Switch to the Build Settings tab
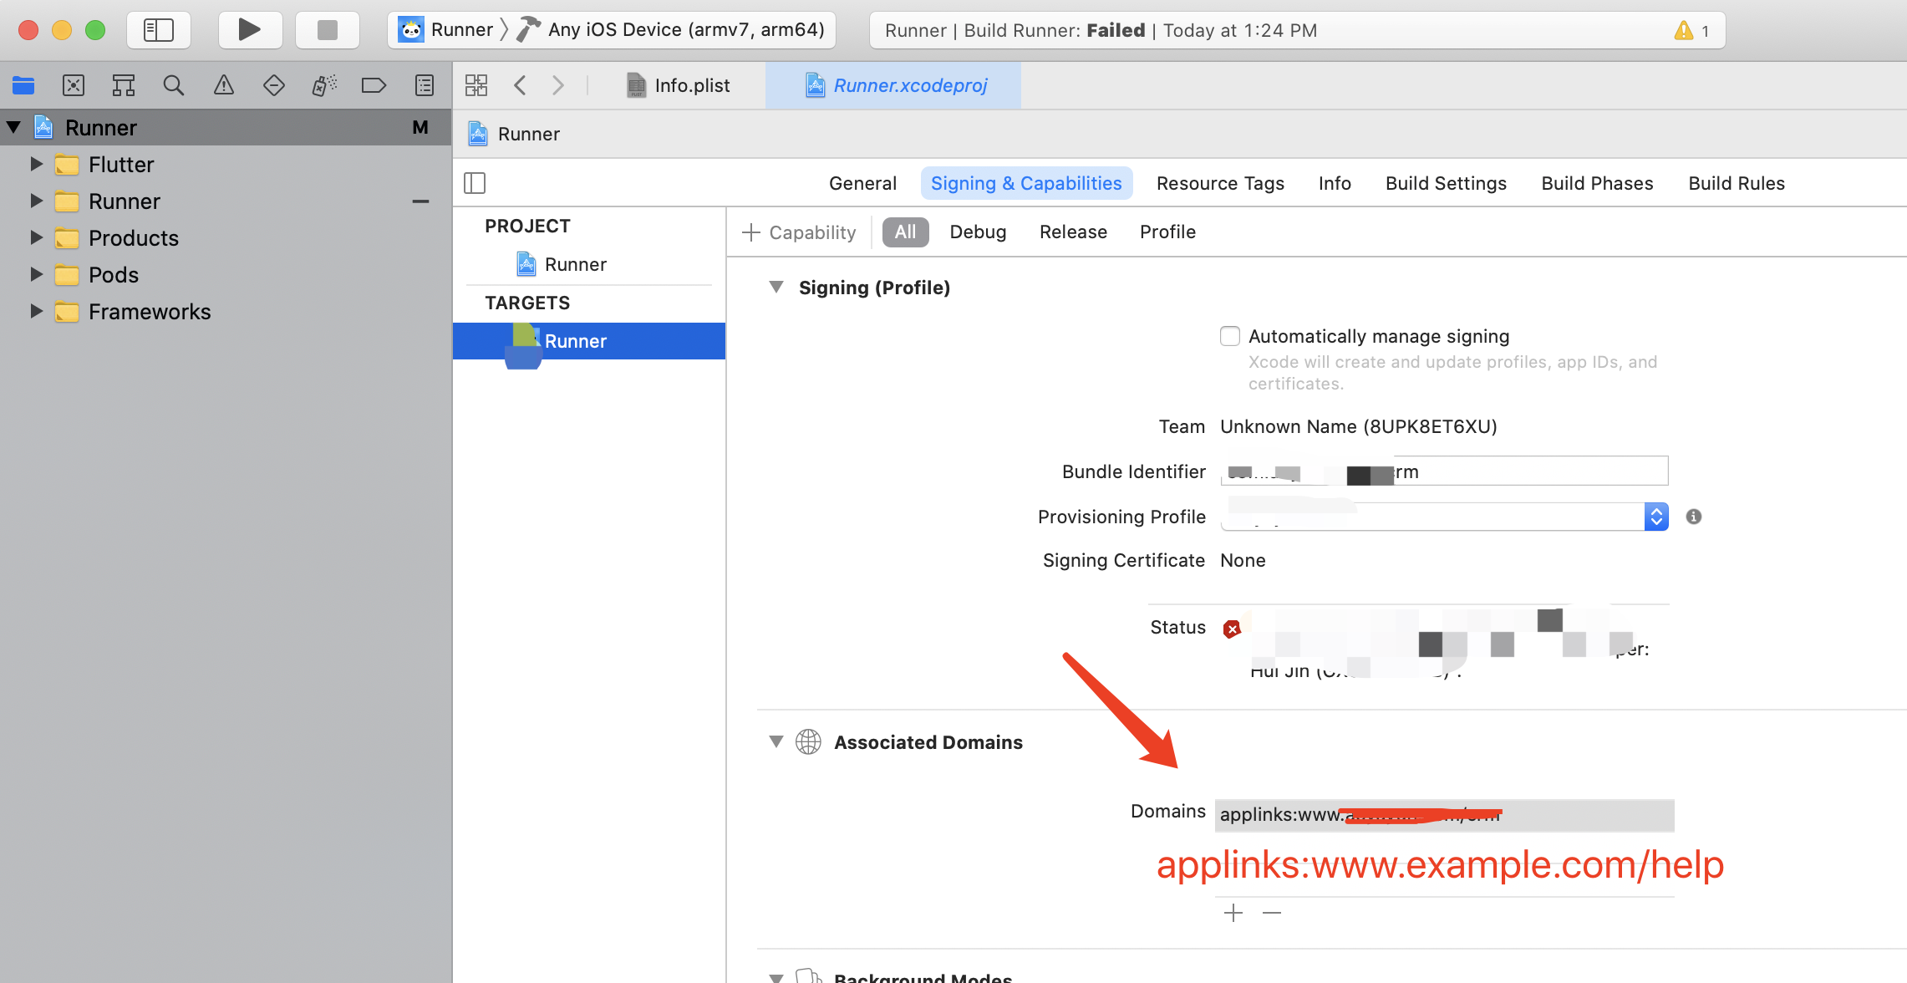 pos(1446,183)
